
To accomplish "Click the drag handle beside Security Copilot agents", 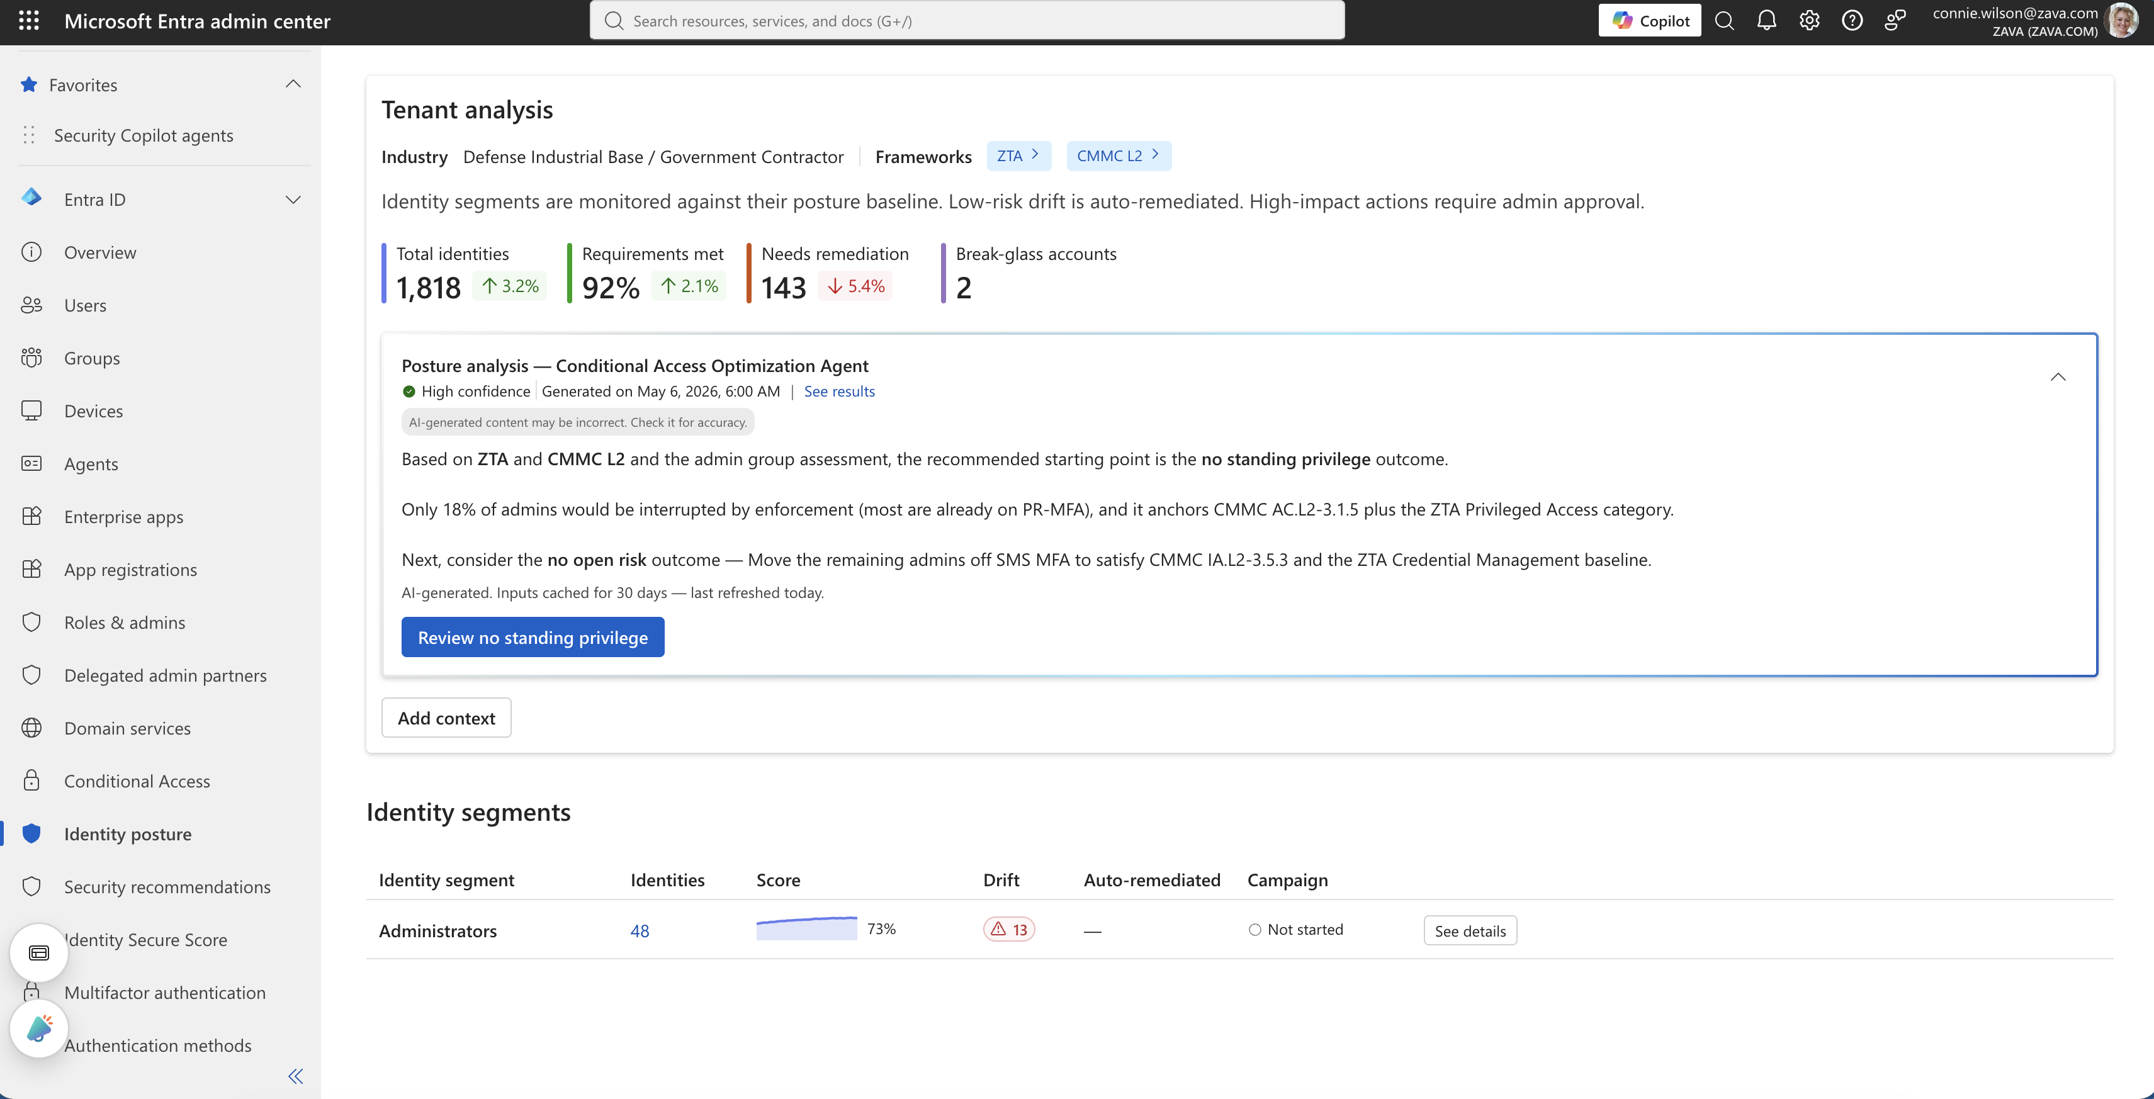I will coord(29,135).
